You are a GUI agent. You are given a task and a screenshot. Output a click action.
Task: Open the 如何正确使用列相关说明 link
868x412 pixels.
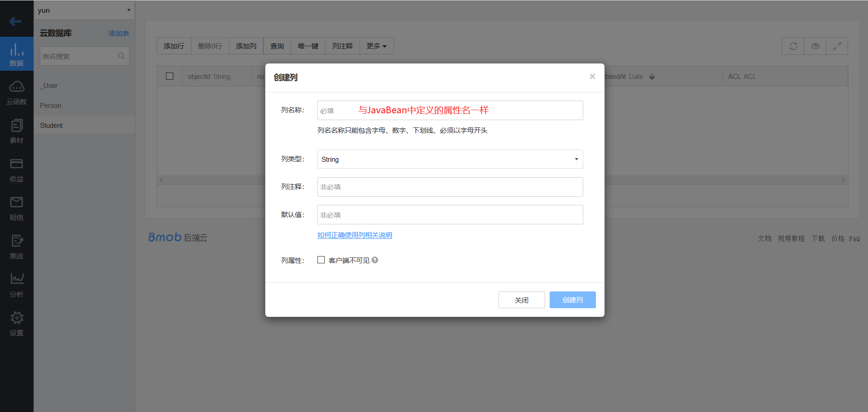tap(355, 235)
